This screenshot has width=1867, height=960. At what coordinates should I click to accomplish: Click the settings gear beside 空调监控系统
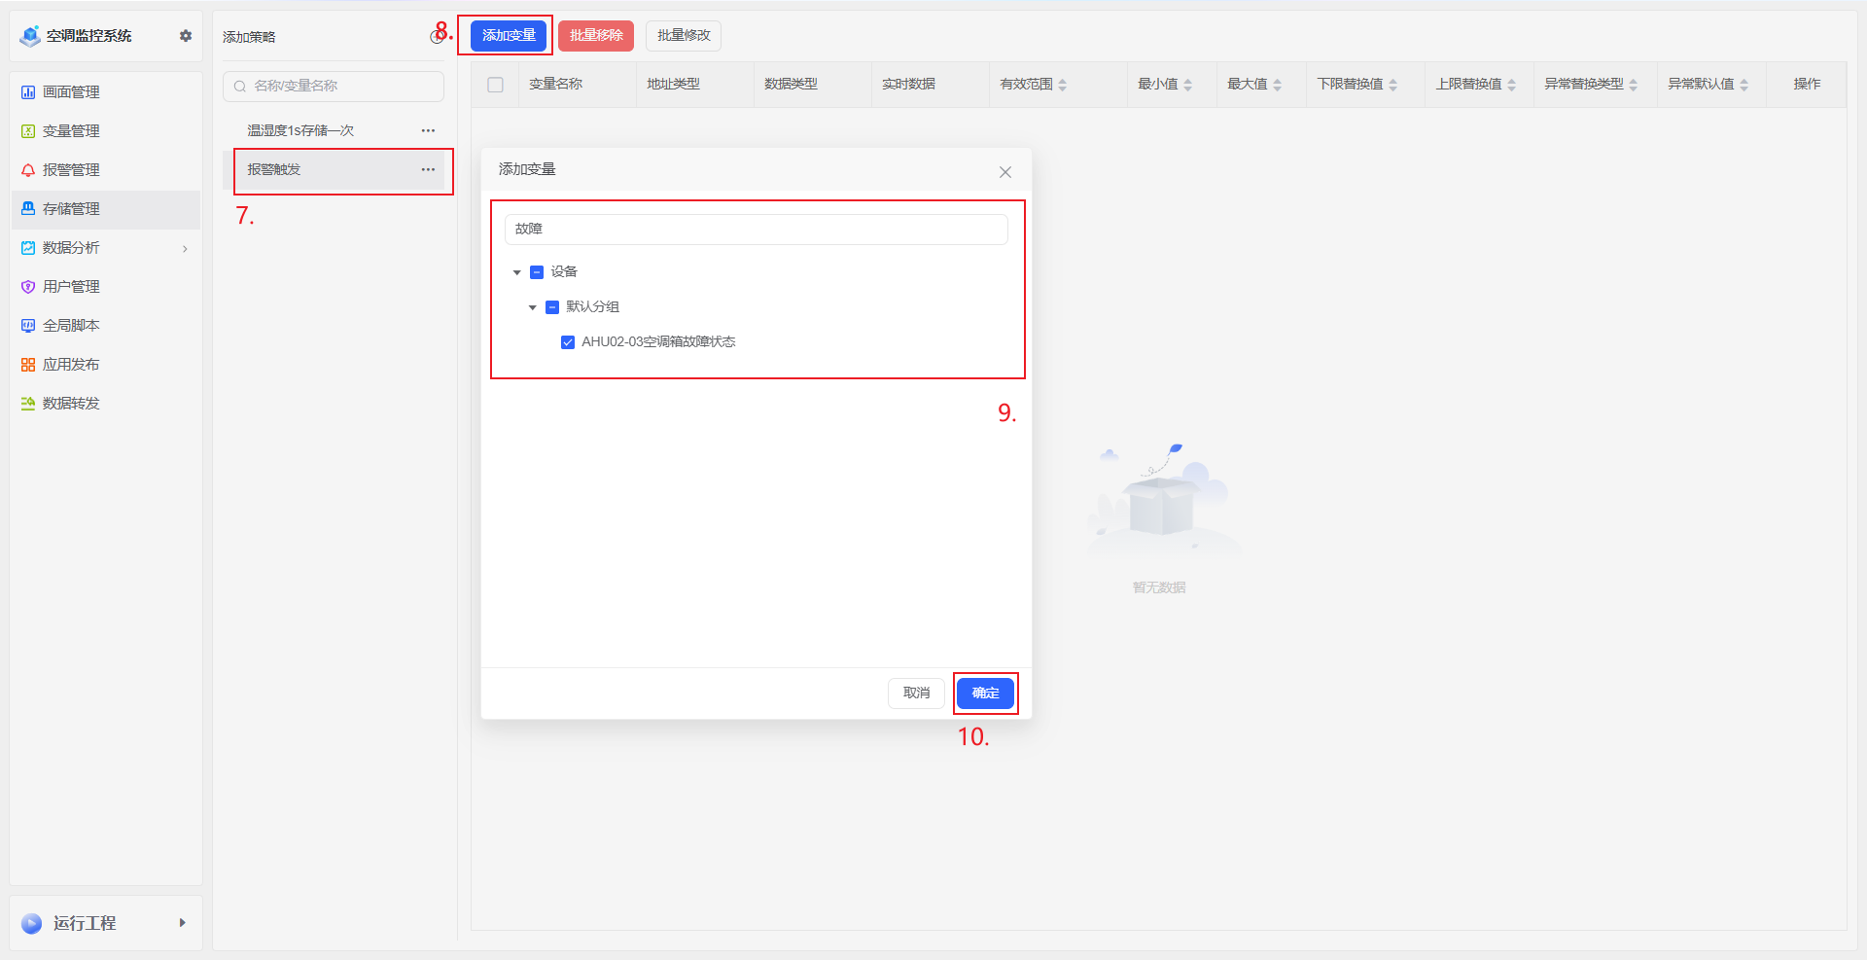(x=186, y=36)
